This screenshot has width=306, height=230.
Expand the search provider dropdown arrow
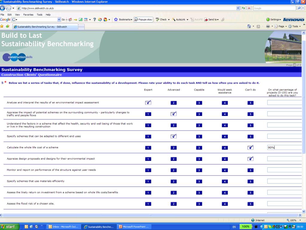click(x=303, y=8)
